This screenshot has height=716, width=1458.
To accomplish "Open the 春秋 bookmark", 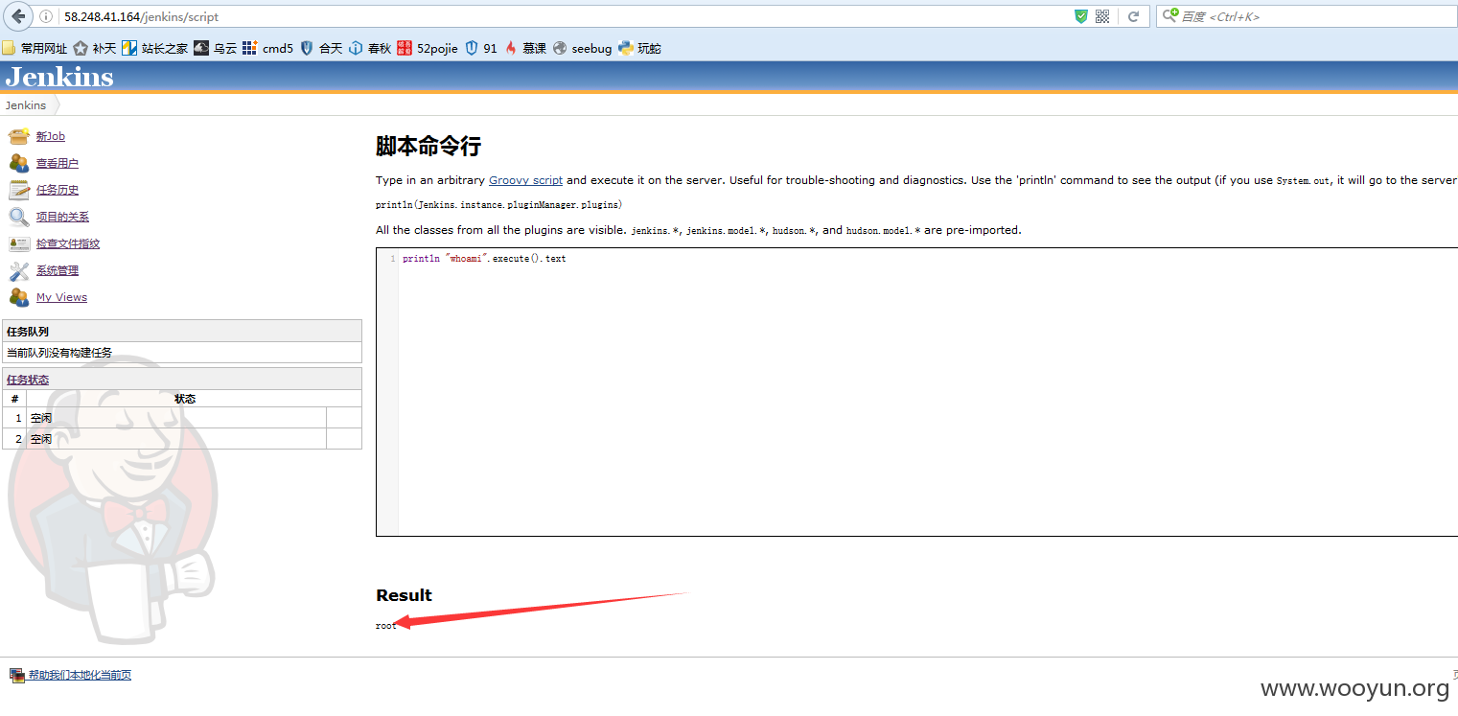I will 370,48.
